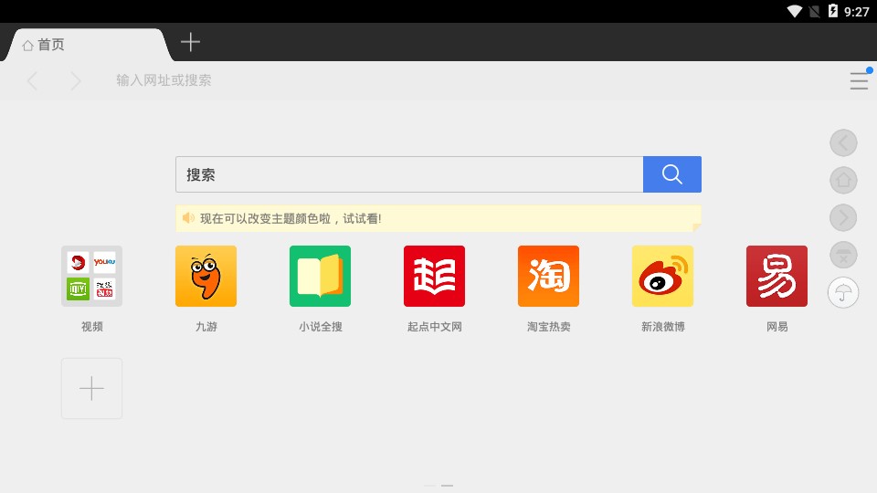Open the hamburger main menu

click(859, 81)
